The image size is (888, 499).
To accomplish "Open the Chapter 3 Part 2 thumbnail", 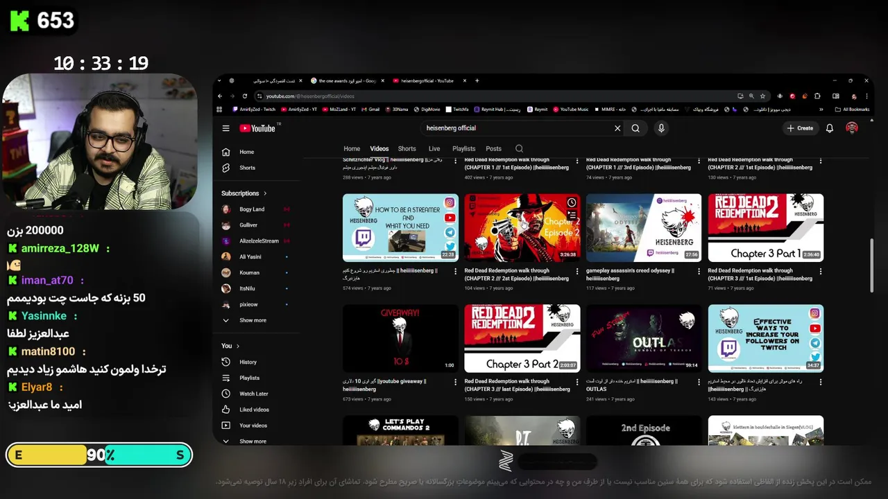I will [522, 339].
